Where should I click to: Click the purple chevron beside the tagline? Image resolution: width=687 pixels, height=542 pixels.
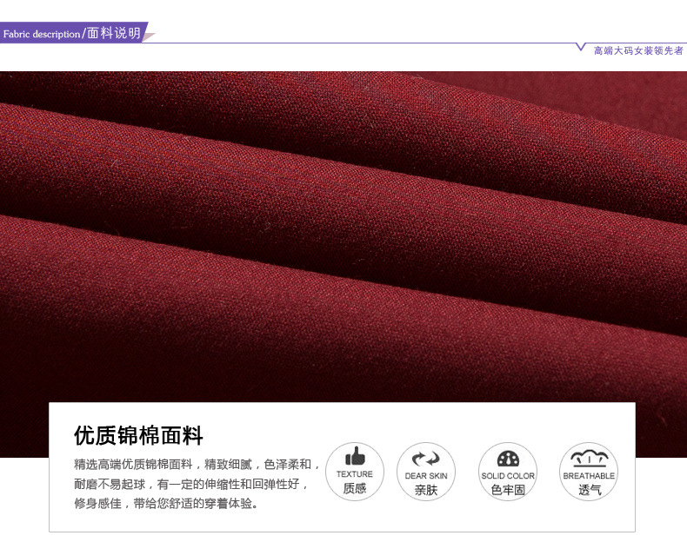pyautogui.click(x=580, y=48)
